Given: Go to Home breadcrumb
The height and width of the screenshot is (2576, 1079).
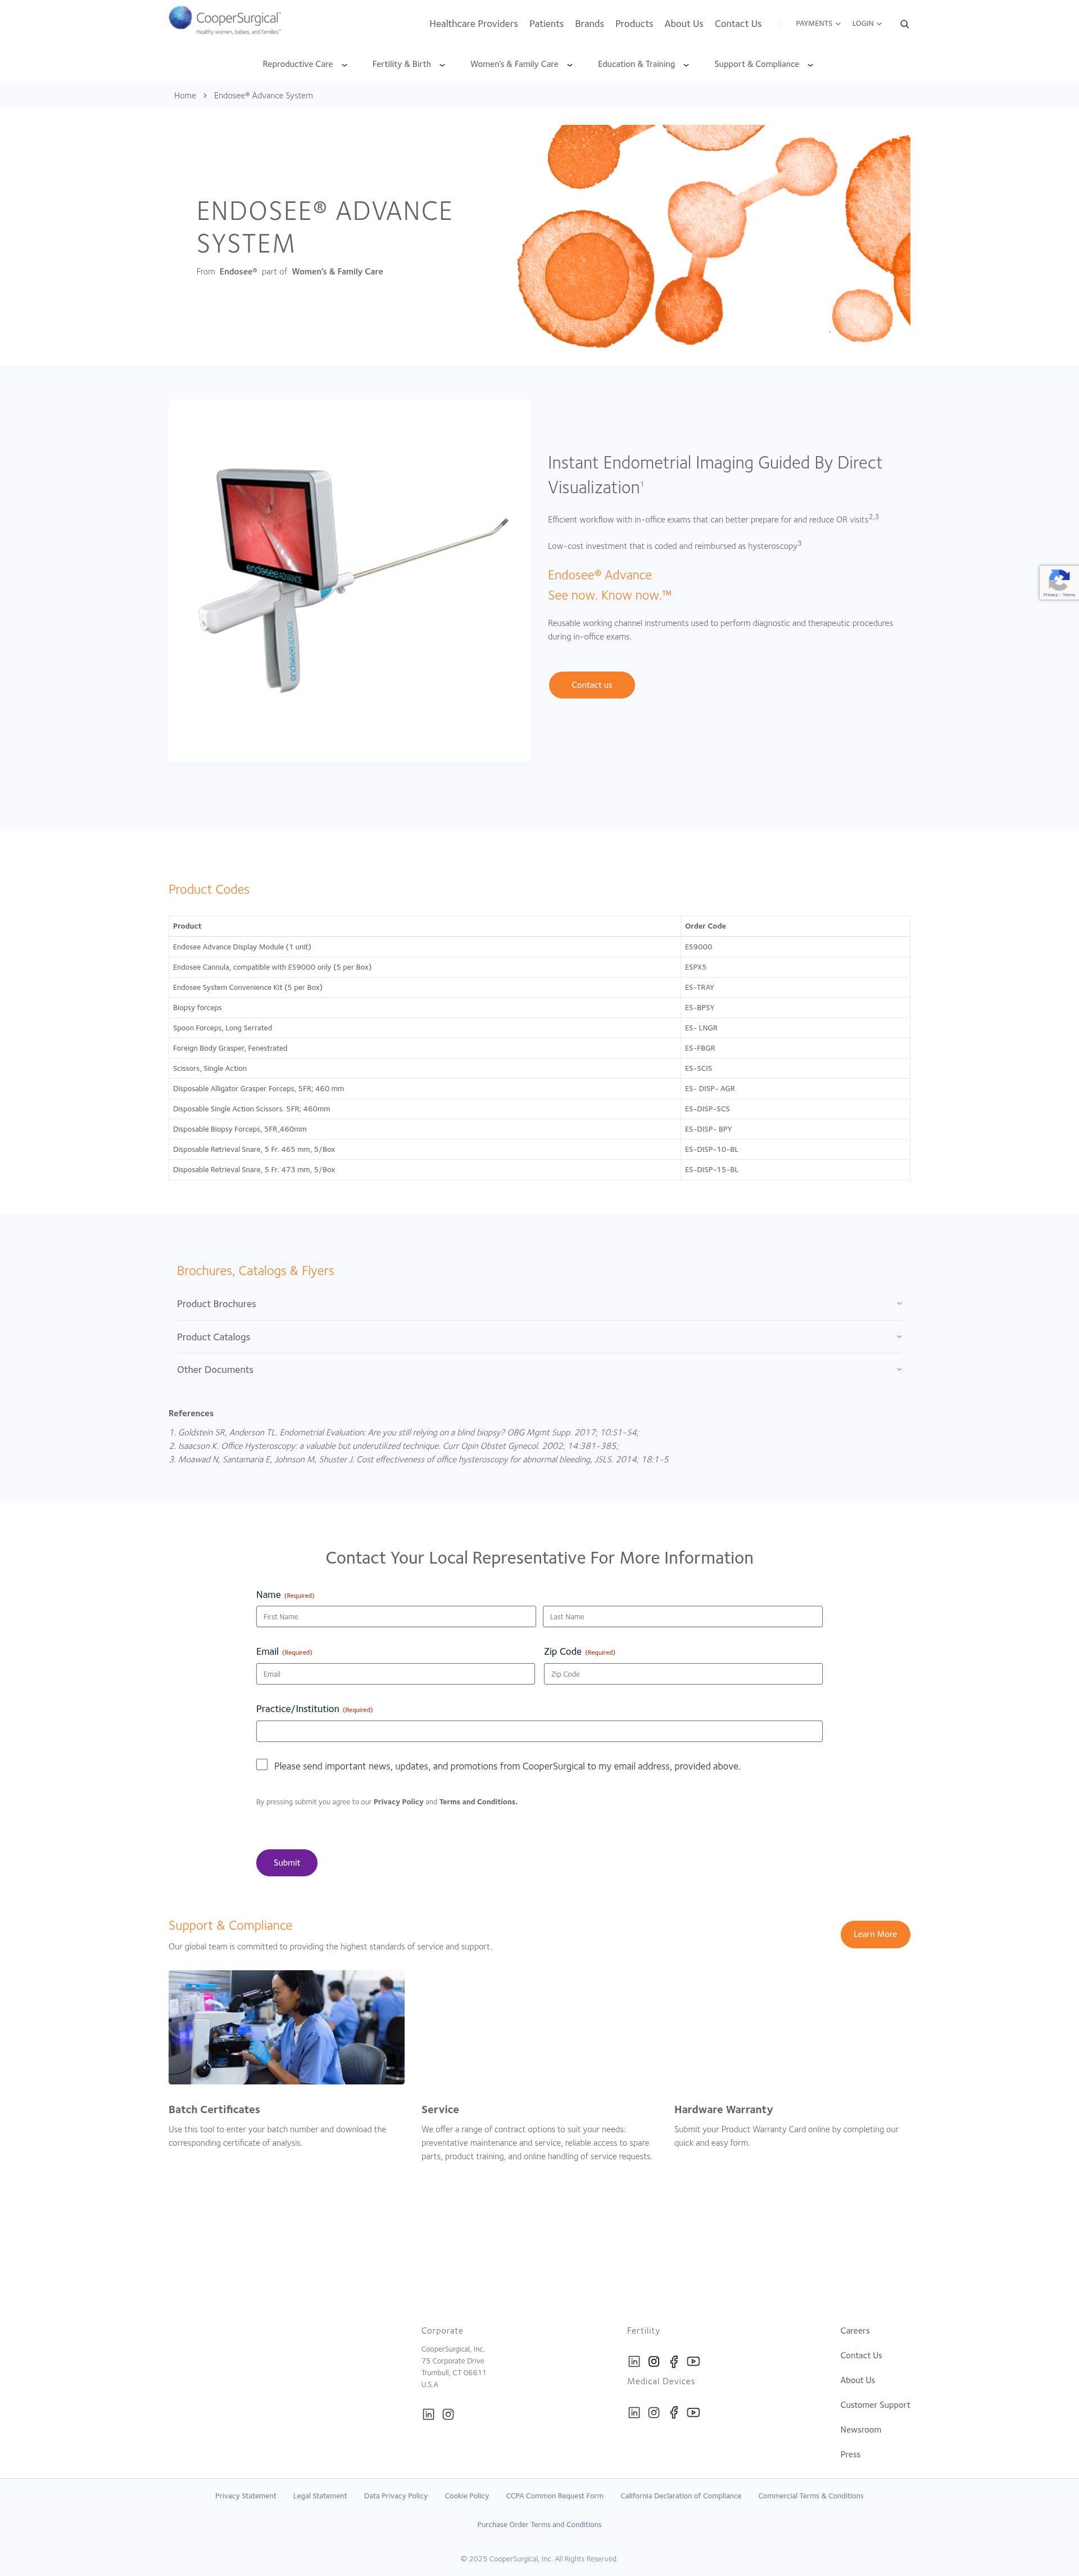Looking at the screenshot, I should (x=185, y=96).
